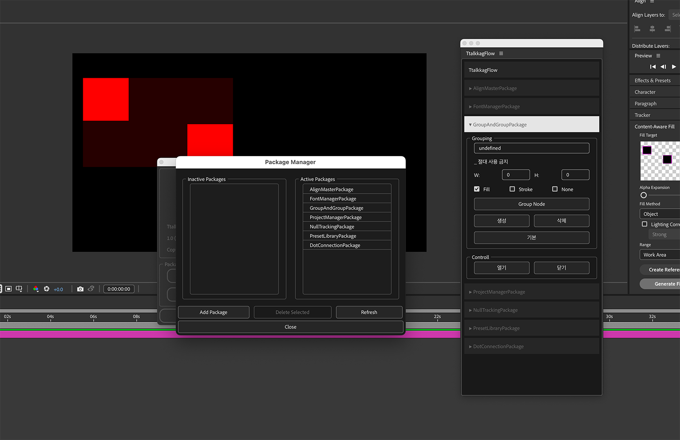Click the Add Package button
This screenshot has height=440, width=680.
[213, 312]
